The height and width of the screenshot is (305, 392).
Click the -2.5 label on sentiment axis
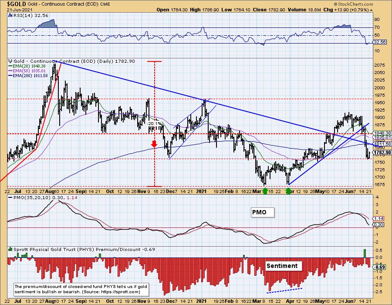[378, 292]
